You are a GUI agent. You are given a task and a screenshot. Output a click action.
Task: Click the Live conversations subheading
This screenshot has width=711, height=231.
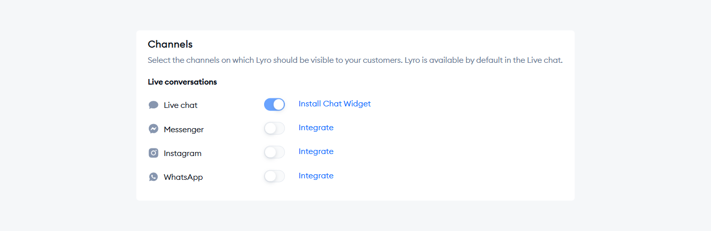[182, 82]
